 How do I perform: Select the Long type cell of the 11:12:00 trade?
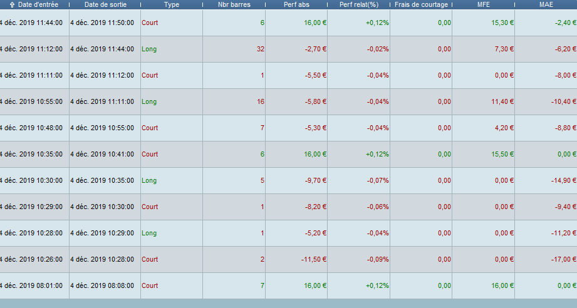pyautogui.click(x=149, y=49)
